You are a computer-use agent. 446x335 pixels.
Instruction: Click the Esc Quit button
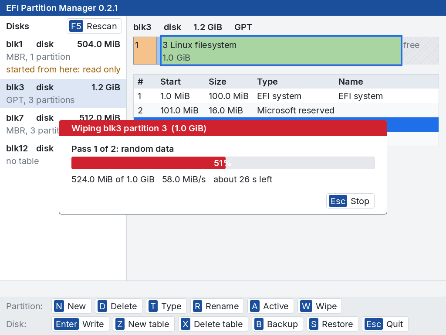(385, 324)
